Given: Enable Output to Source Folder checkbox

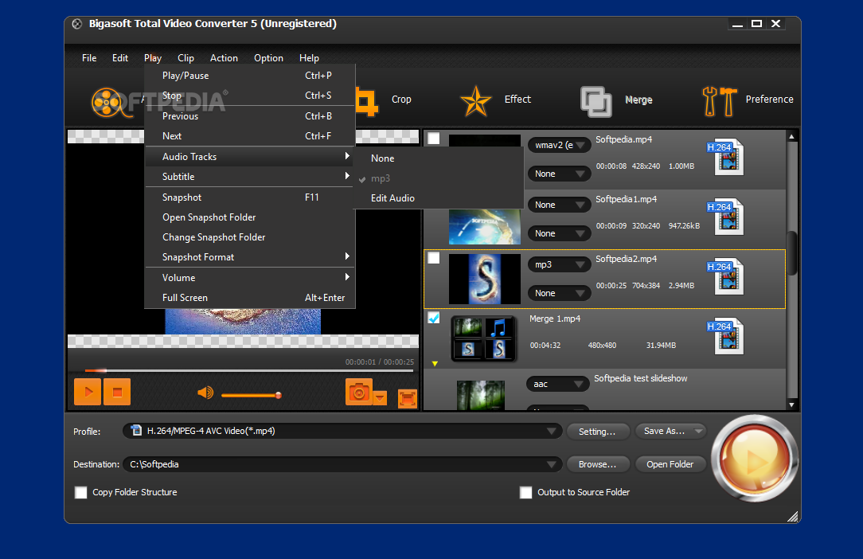Looking at the screenshot, I should click(x=525, y=492).
